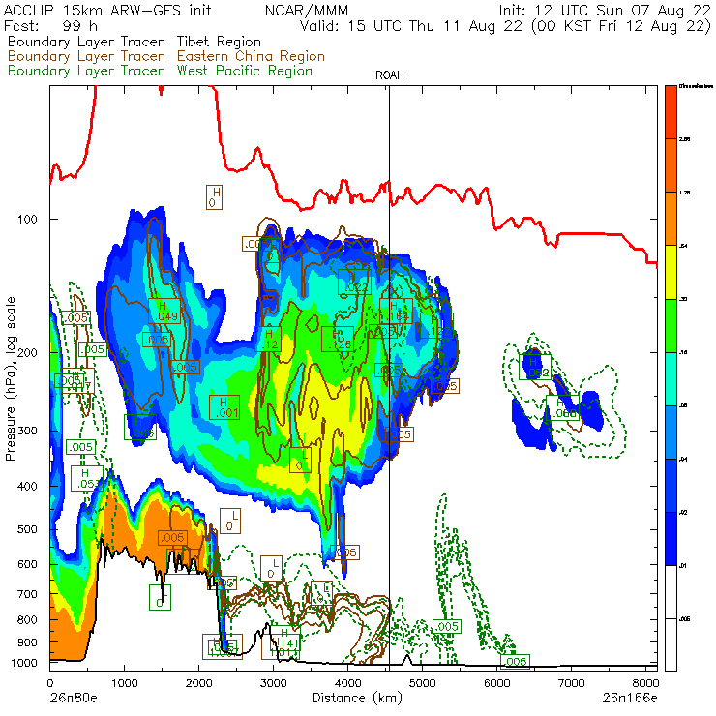Viewport: 716px width, 716px height.
Task: Click the 'Distance (km)' axis title
Action: 358,699
